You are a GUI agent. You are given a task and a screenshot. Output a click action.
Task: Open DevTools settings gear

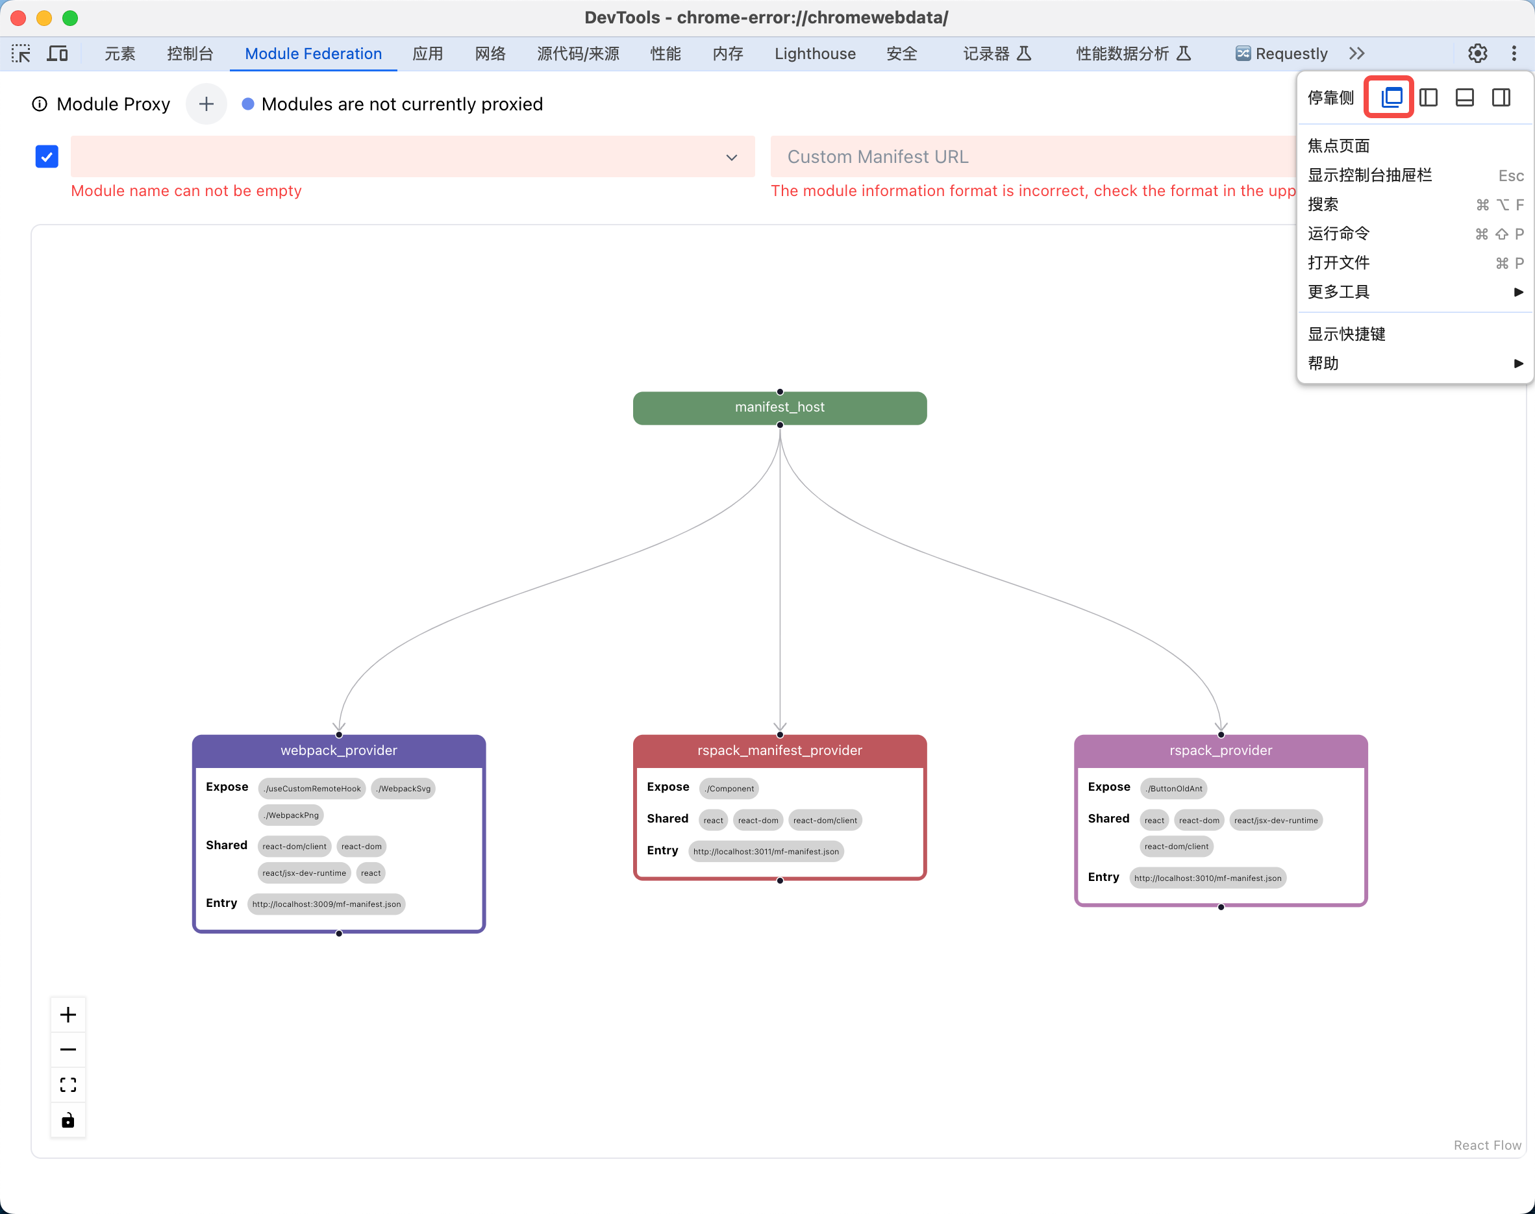[1477, 53]
